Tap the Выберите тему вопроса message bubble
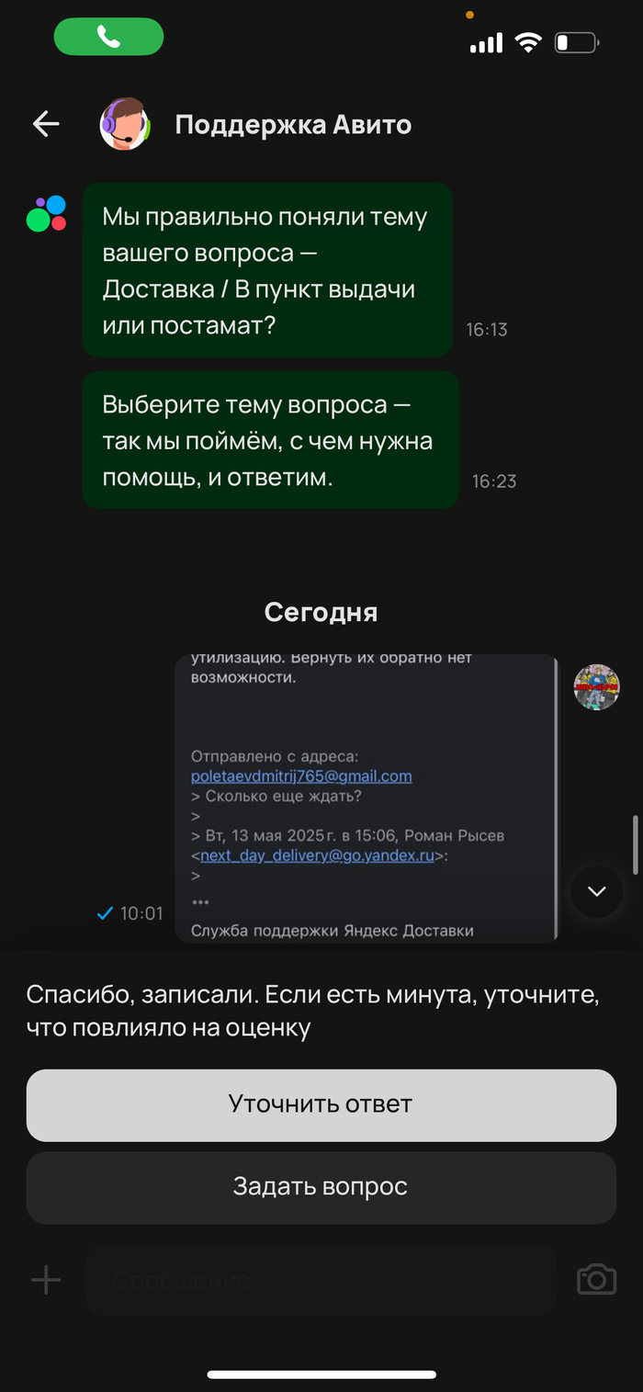 coord(270,440)
